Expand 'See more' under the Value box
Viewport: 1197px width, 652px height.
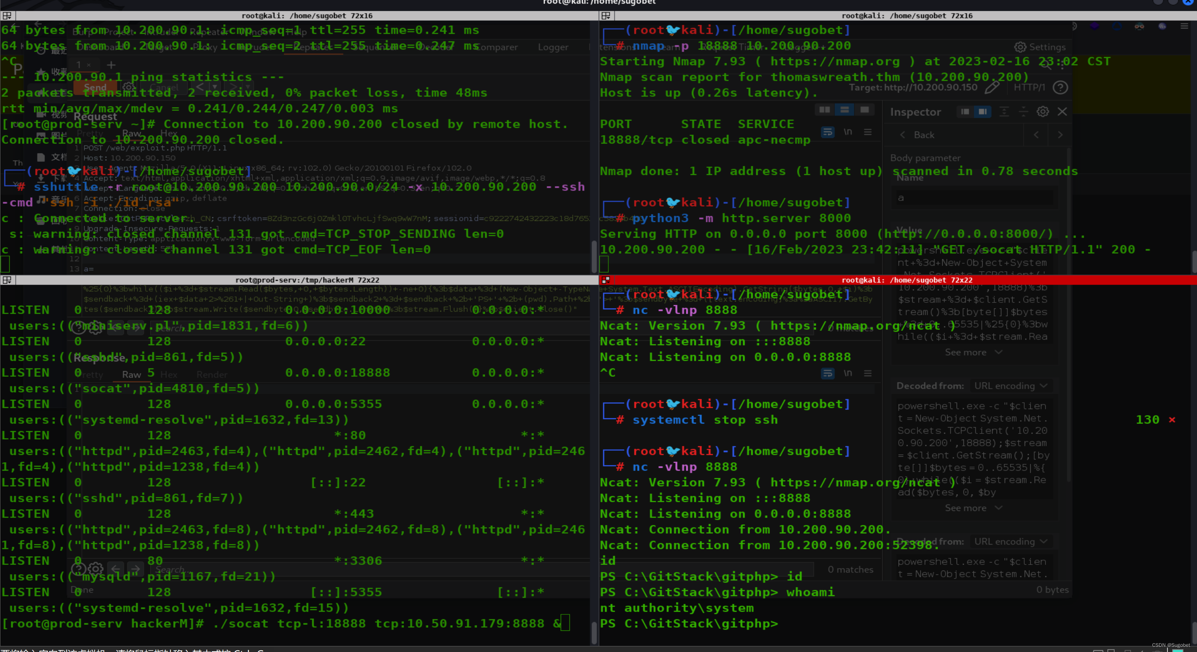pos(973,353)
